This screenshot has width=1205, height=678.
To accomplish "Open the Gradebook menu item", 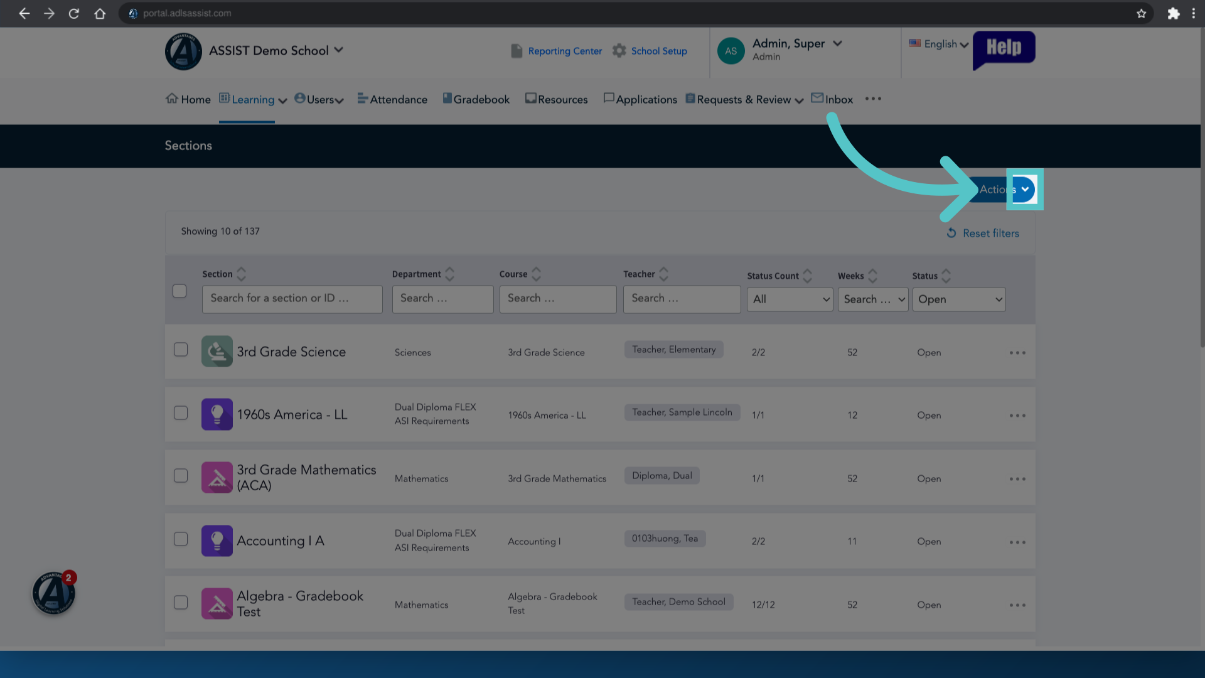I will [476, 99].
